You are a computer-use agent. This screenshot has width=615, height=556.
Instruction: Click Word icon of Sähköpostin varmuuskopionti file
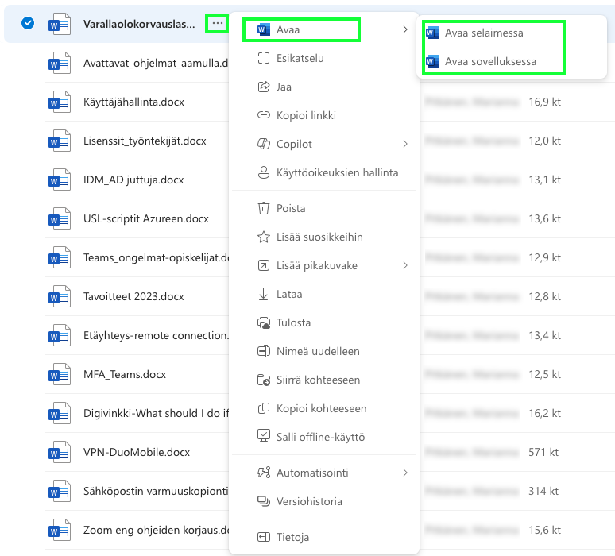click(x=60, y=492)
